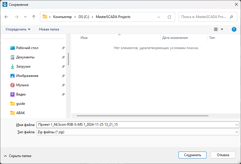This screenshot has width=241, height=164.
Task: Go forward with the right arrow
Action: (x=17, y=17)
